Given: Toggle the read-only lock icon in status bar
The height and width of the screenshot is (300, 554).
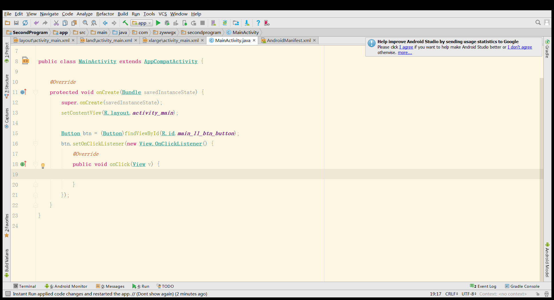Looking at the screenshot, I should click(537, 294).
